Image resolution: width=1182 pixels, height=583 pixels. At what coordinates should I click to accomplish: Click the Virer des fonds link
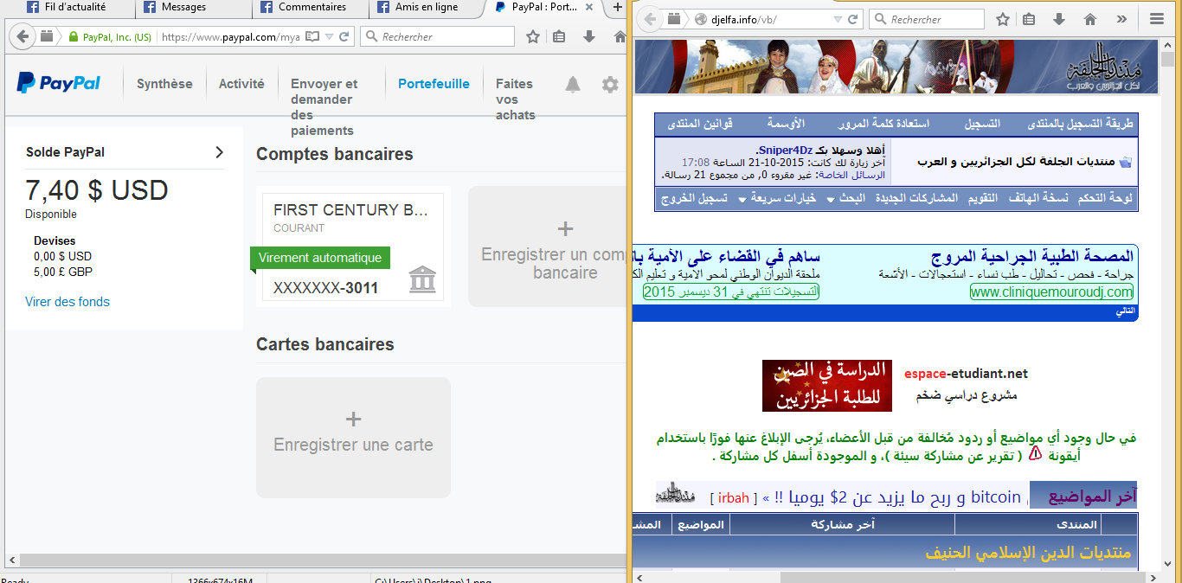coord(67,302)
